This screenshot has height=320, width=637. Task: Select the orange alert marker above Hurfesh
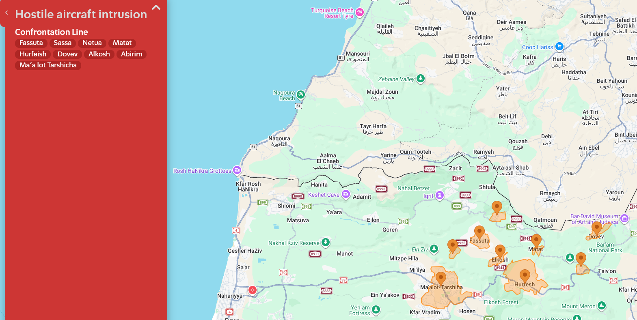(x=525, y=277)
